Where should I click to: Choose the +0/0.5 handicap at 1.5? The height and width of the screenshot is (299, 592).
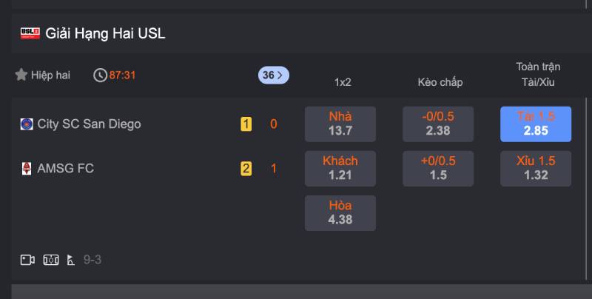point(438,168)
